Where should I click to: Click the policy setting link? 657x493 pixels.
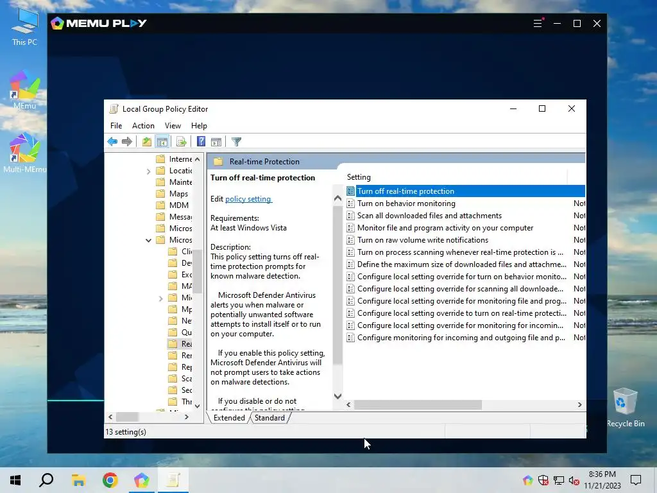(x=248, y=199)
